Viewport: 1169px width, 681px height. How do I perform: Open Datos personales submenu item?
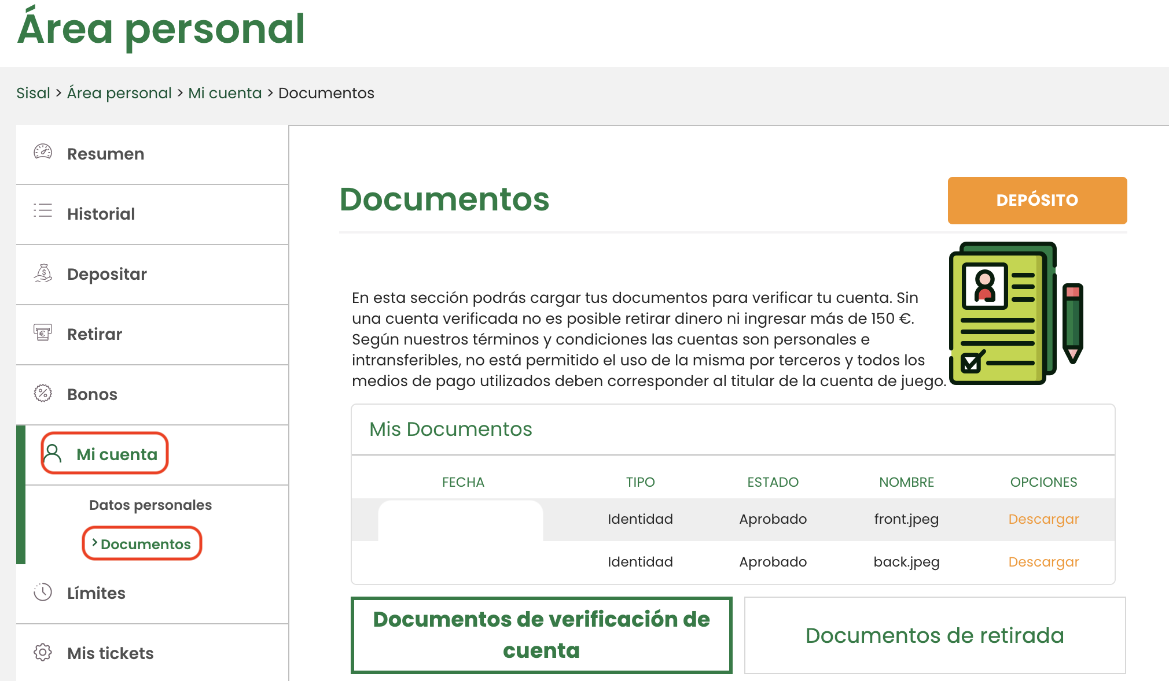(150, 505)
